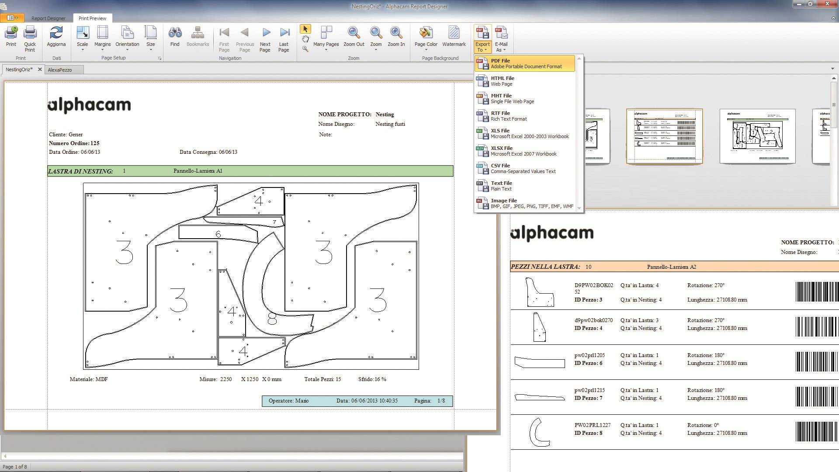Choose PDF File export option

525,63
